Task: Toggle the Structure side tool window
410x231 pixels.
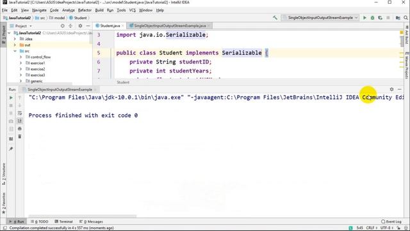Action: 4,174
